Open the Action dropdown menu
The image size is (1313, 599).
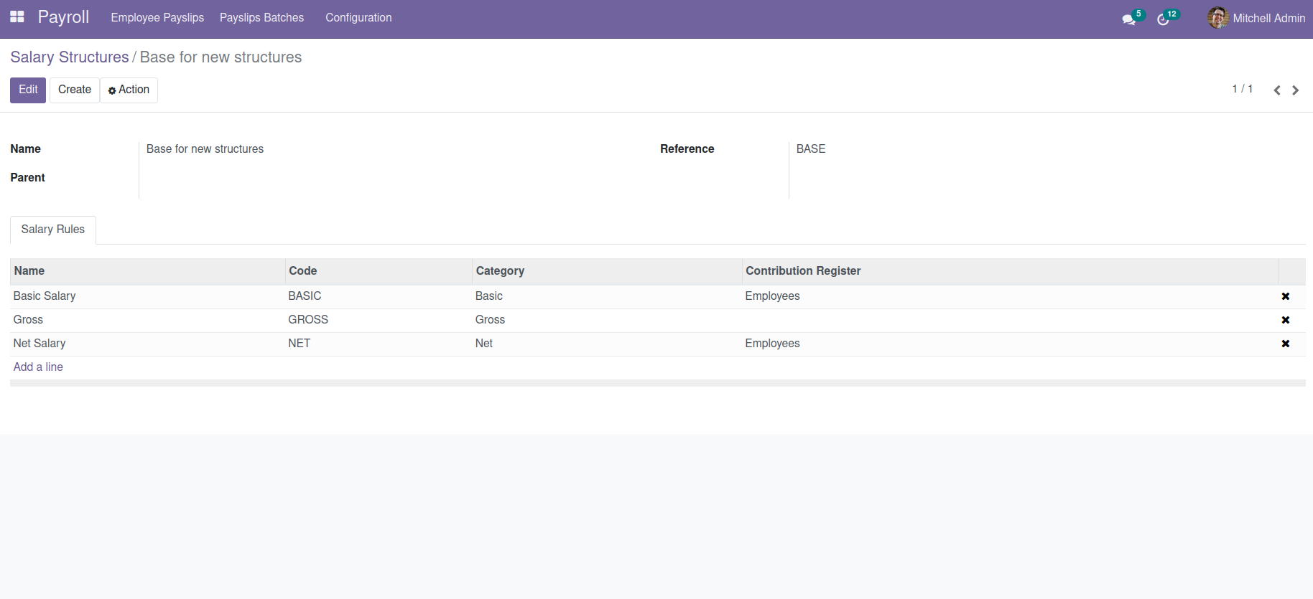129,90
